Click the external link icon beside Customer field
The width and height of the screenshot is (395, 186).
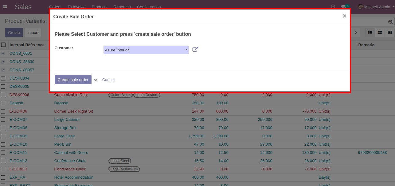pos(195,49)
